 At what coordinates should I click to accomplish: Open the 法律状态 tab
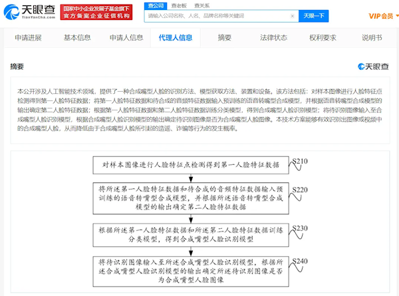click(273, 38)
